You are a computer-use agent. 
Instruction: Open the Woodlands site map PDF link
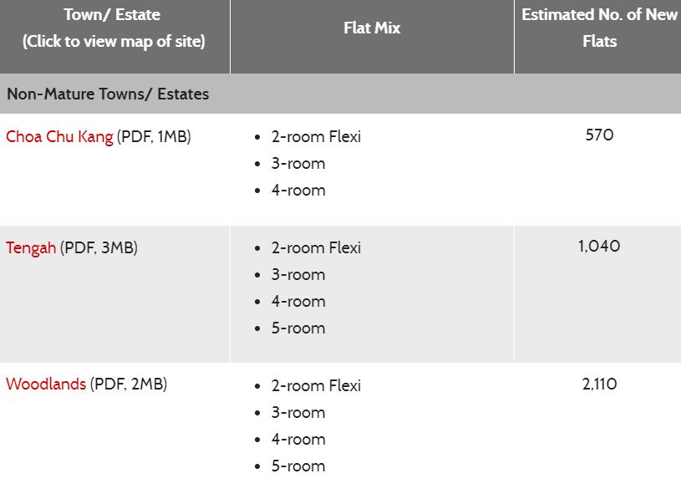(46, 384)
